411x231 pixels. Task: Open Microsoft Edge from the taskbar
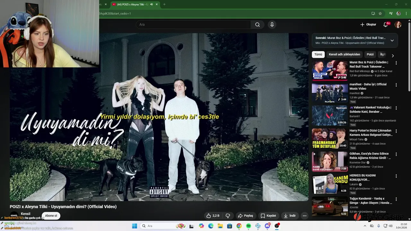[x=211, y=226]
